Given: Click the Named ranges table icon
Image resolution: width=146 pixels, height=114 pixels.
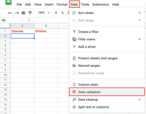Looking at the screenshot, I should 74,66.
